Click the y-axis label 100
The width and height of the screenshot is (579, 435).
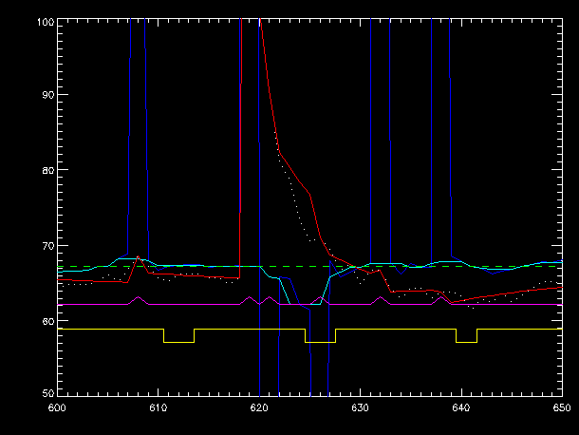pyautogui.click(x=46, y=22)
